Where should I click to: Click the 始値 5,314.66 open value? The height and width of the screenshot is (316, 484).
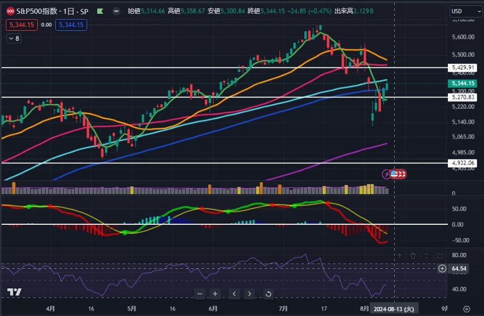pyautogui.click(x=146, y=11)
